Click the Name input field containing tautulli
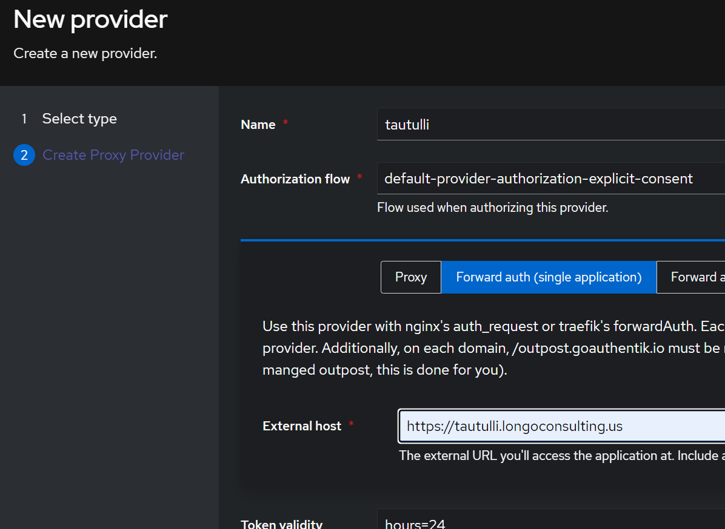Screen dimensions: 725x529 coord(550,124)
